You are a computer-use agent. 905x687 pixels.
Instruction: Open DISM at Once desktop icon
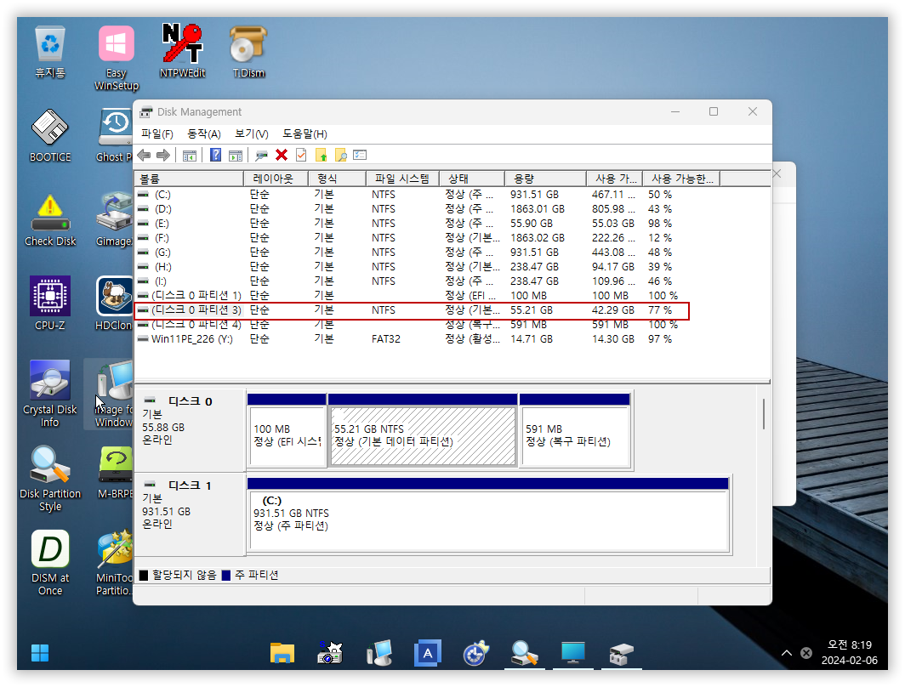50,563
